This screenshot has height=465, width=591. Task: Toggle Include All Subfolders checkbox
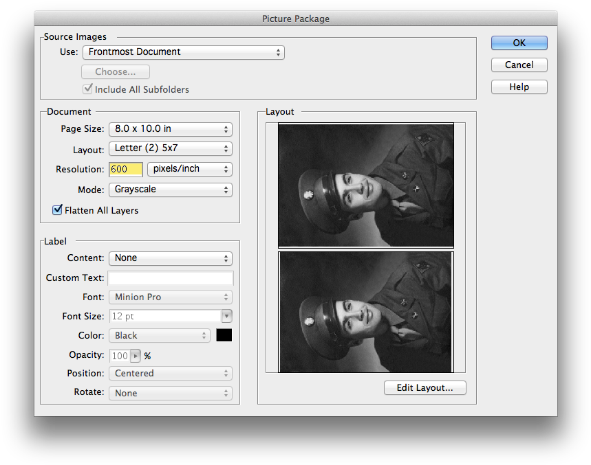click(88, 89)
